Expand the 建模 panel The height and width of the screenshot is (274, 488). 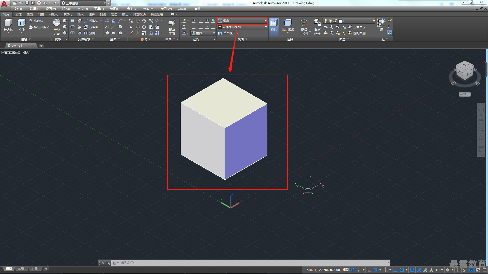tap(26, 39)
